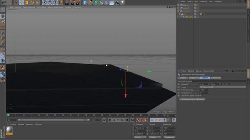250x140 pixels.
Task: Toggle the Z axis lock
Action: coord(55,2)
